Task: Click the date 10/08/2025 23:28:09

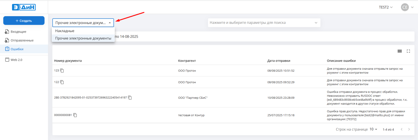Action: click(x=281, y=98)
